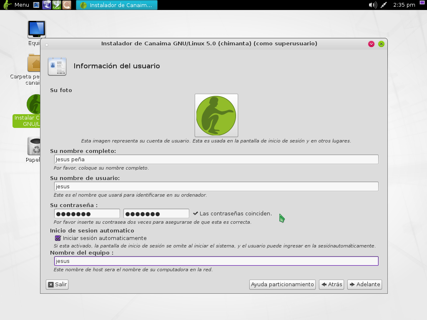
Task: Disable automatic session login
Action: 58,238
